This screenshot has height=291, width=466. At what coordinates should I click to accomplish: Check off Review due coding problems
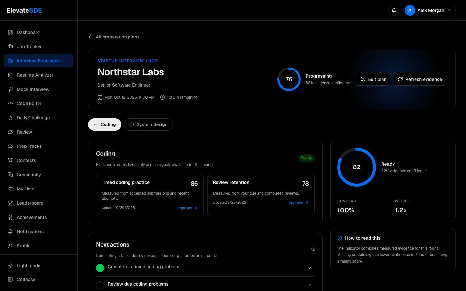[x=100, y=285]
